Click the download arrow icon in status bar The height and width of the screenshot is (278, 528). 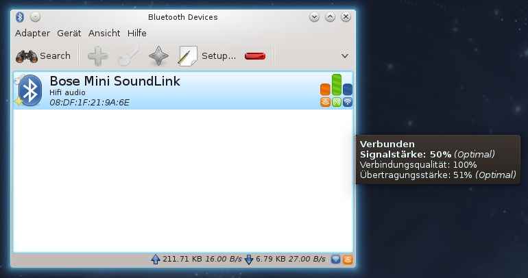click(249, 260)
